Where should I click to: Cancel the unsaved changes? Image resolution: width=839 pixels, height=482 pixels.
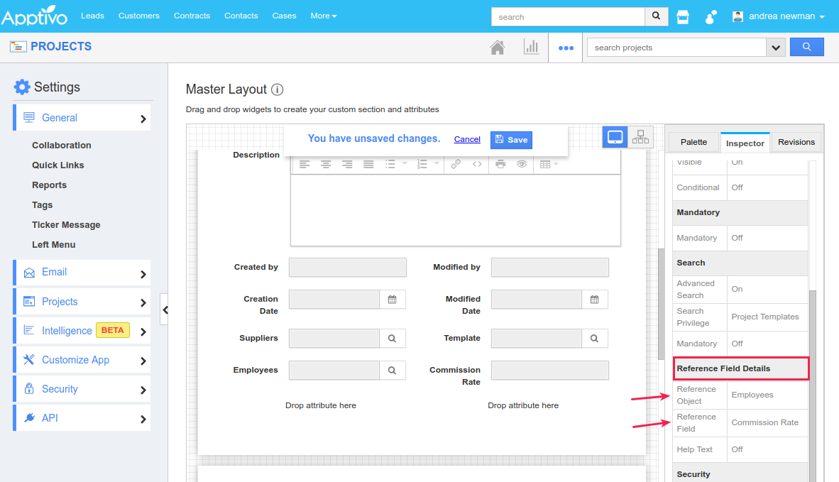tap(466, 139)
